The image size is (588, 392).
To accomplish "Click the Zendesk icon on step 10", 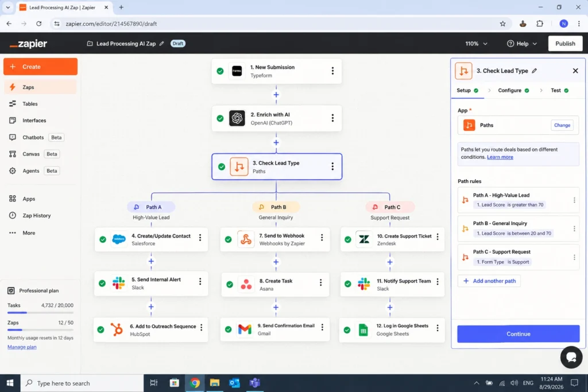I will (x=363, y=239).
